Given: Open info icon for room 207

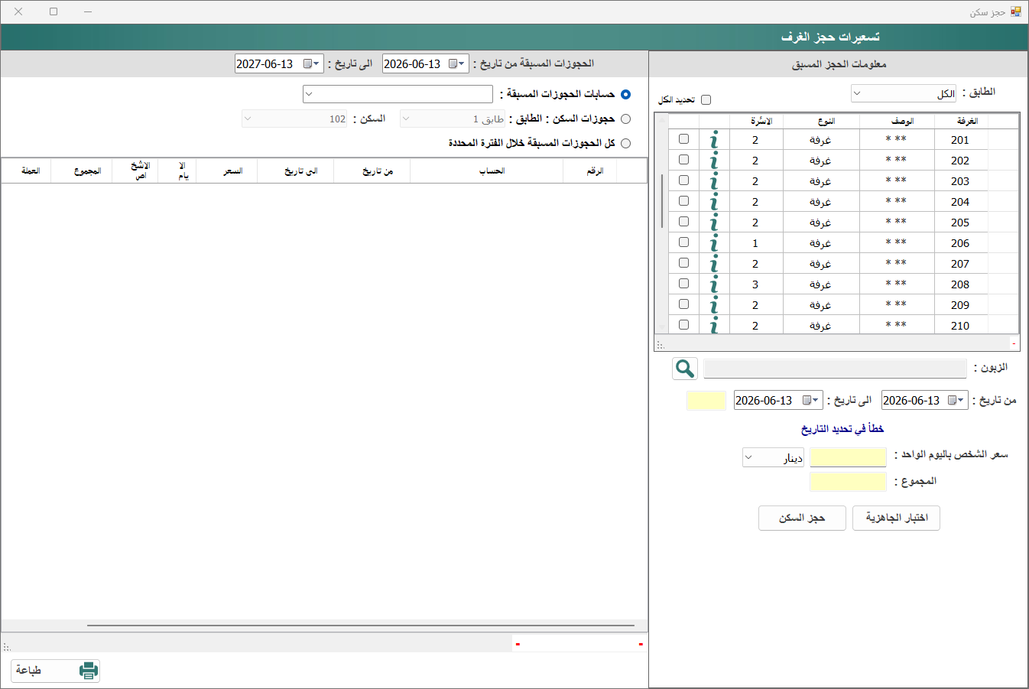Looking at the screenshot, I should [x=714, y=263].
